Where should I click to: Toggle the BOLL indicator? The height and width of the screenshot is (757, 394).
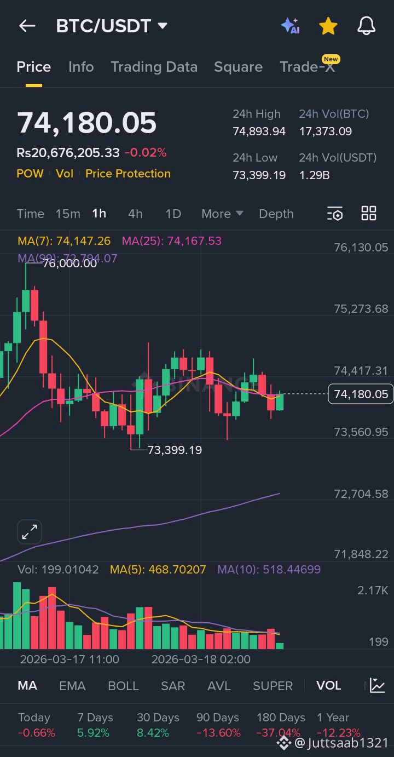123,686
